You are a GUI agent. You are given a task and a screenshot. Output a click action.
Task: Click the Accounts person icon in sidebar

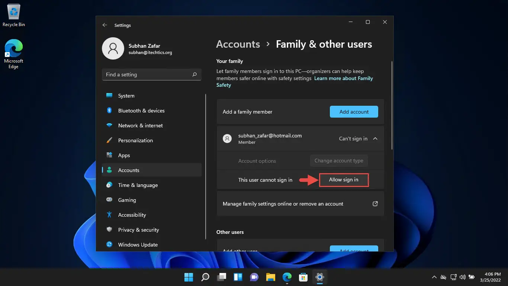(x=109, y=170)
